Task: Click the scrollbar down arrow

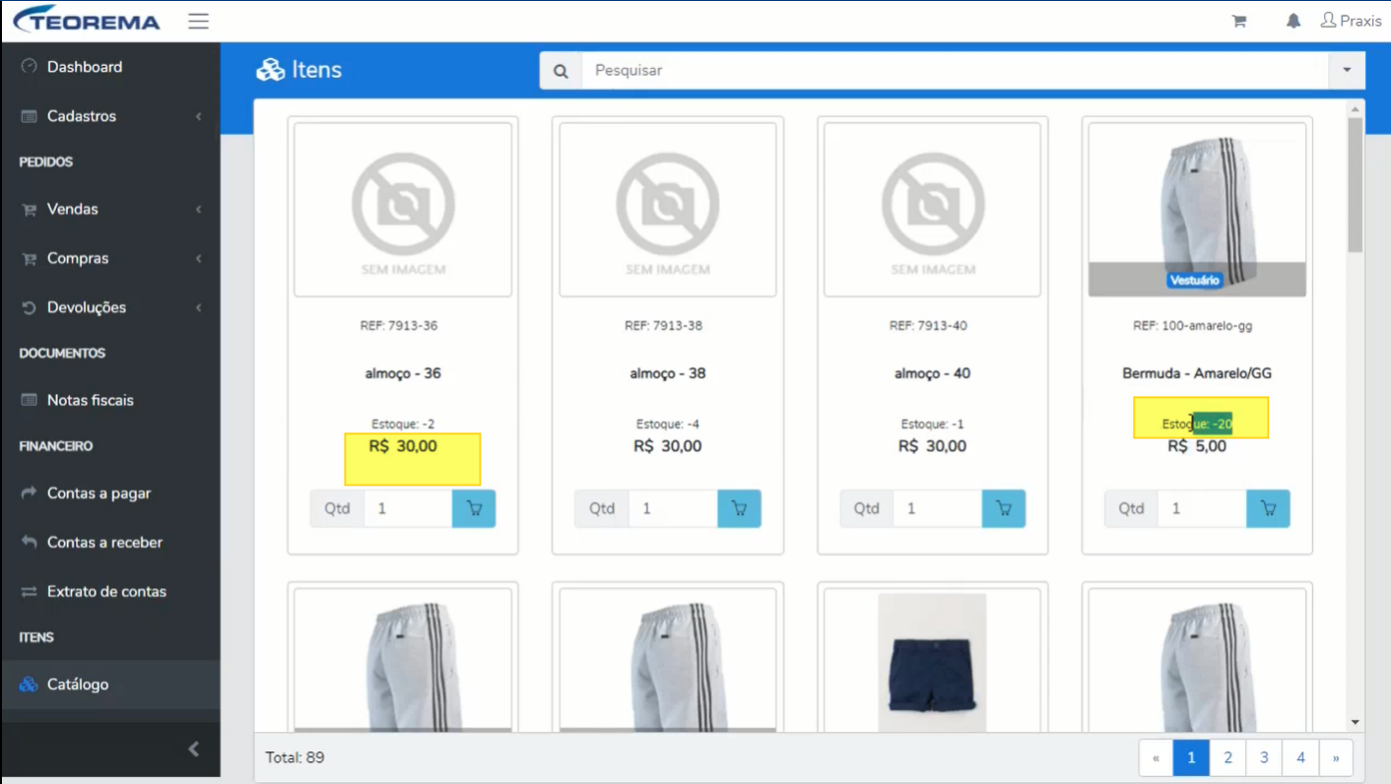Action: click(1356, 723)
